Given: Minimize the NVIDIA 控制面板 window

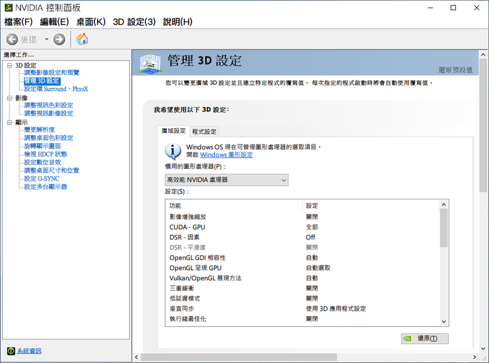Looking at the screenshot, I should point(431,7).
